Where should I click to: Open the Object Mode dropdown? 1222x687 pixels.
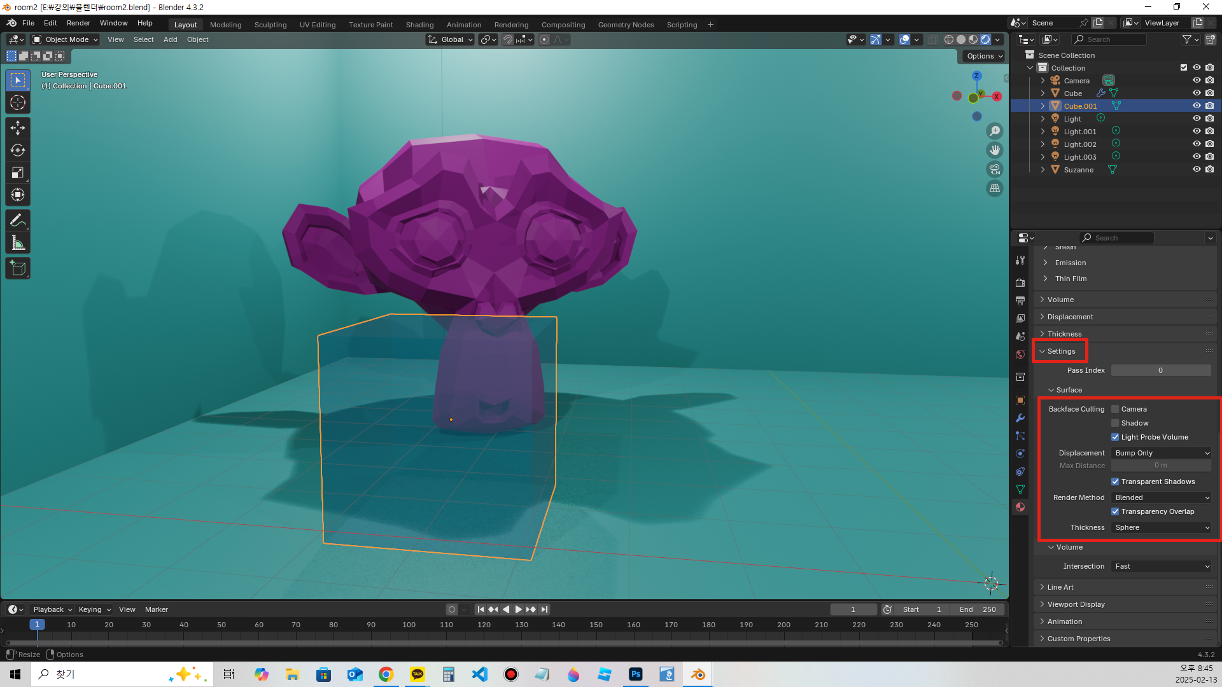pos(66,39)
